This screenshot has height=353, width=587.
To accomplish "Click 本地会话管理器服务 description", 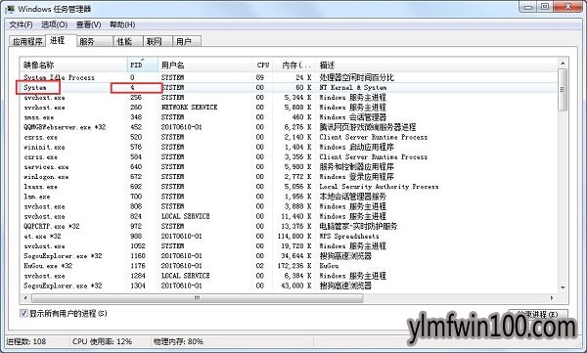I will 352,197.
